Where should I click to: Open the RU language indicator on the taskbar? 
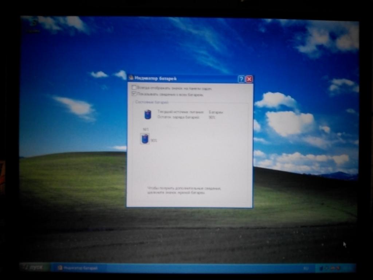coord(306,268)
